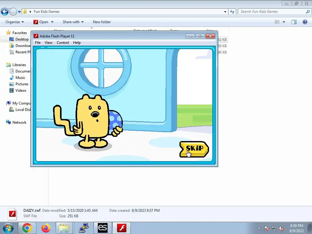Open the recent locations dropdown arrow
Image resolution: width=312 pixels, height=234 pixels.
(19, 12)
